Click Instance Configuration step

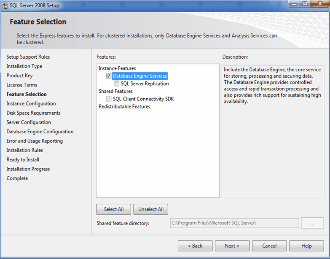tap(31, 104)
